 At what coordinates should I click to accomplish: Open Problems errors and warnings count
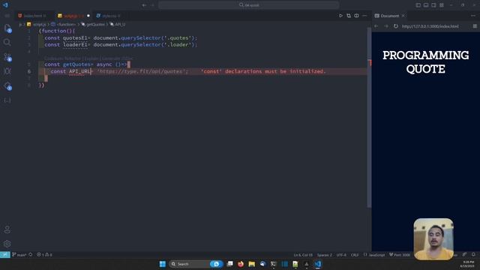[44, 255]
